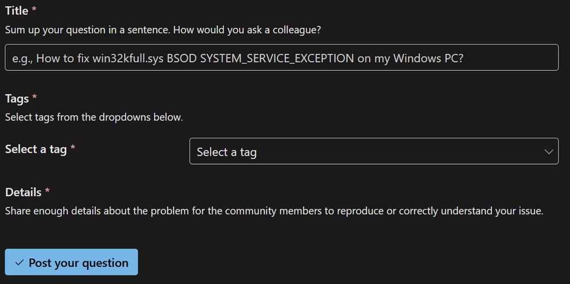
Task: Click the required asterisk beside Title
Action: coord(34,11)
